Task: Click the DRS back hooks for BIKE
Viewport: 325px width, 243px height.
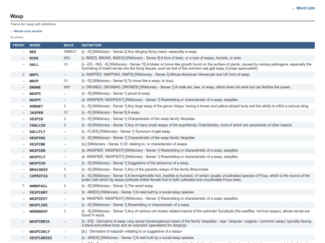Action: pyautogui.click(x=67, y=58)
